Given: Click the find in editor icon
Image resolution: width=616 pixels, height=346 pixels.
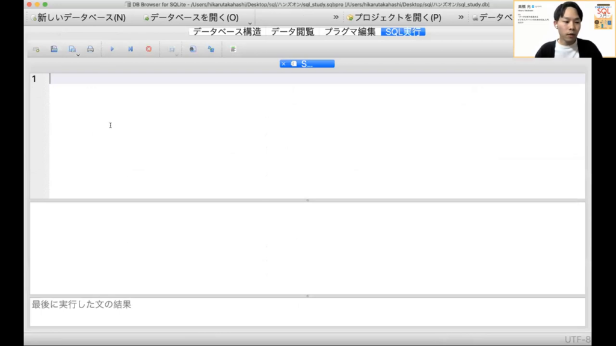Looking at the screenshot, I should [192, 49].
